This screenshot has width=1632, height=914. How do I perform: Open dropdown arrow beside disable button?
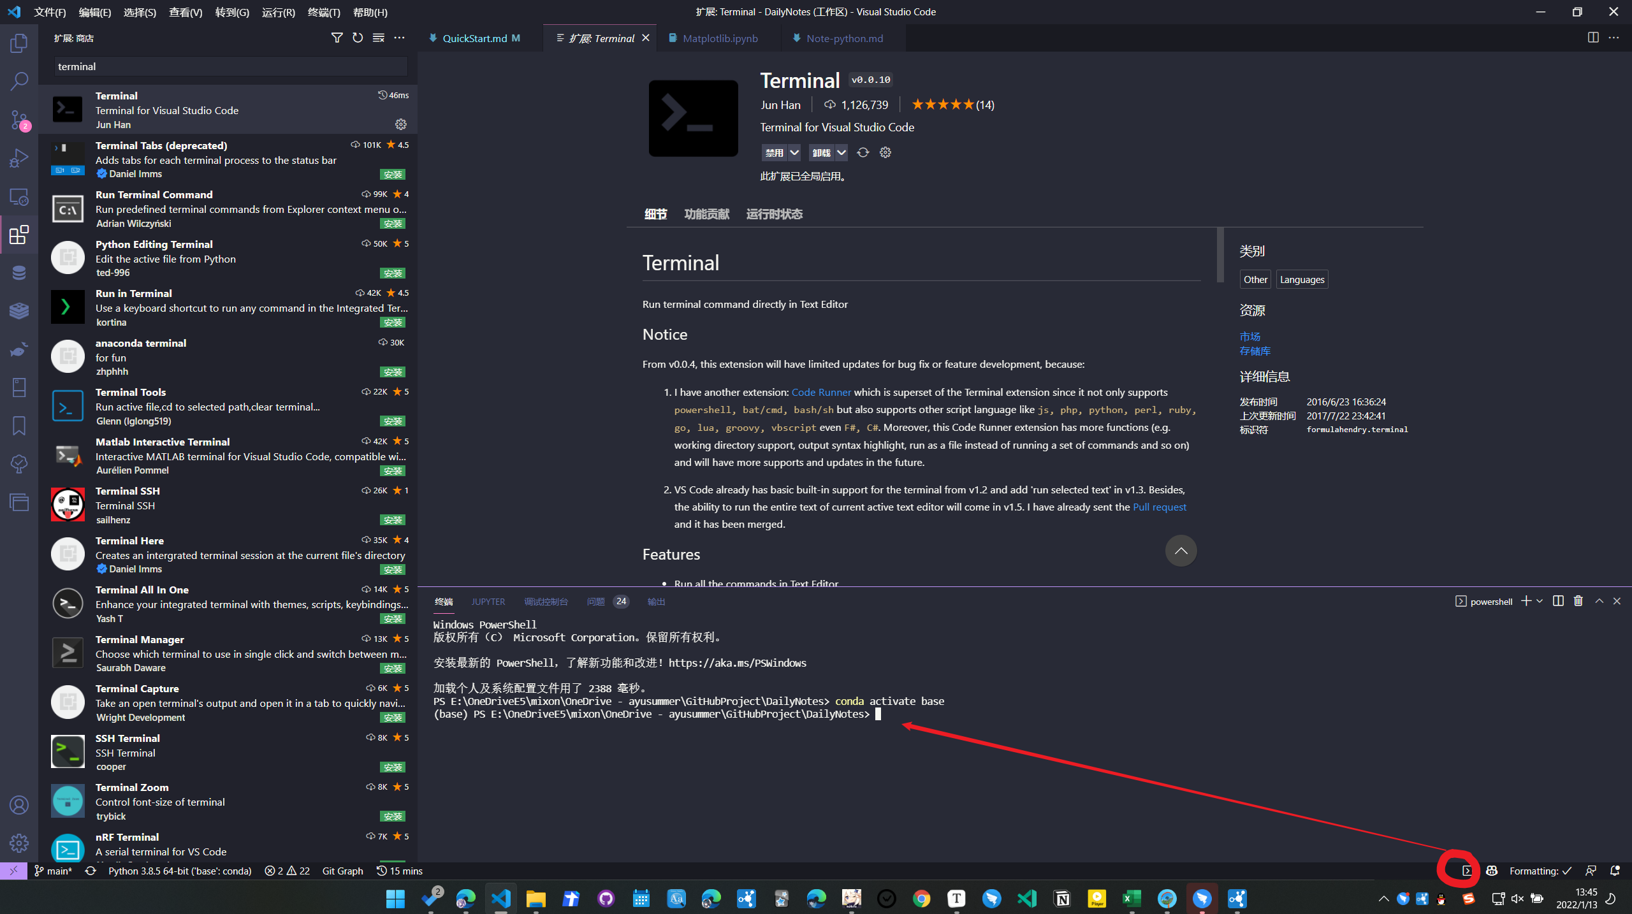tap(794, 152)
